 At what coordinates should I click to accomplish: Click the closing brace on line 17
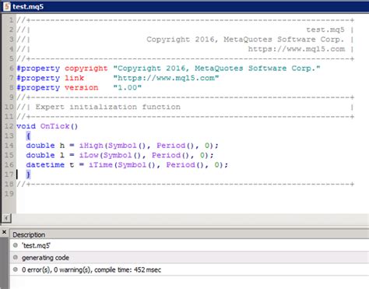point(28,174)
